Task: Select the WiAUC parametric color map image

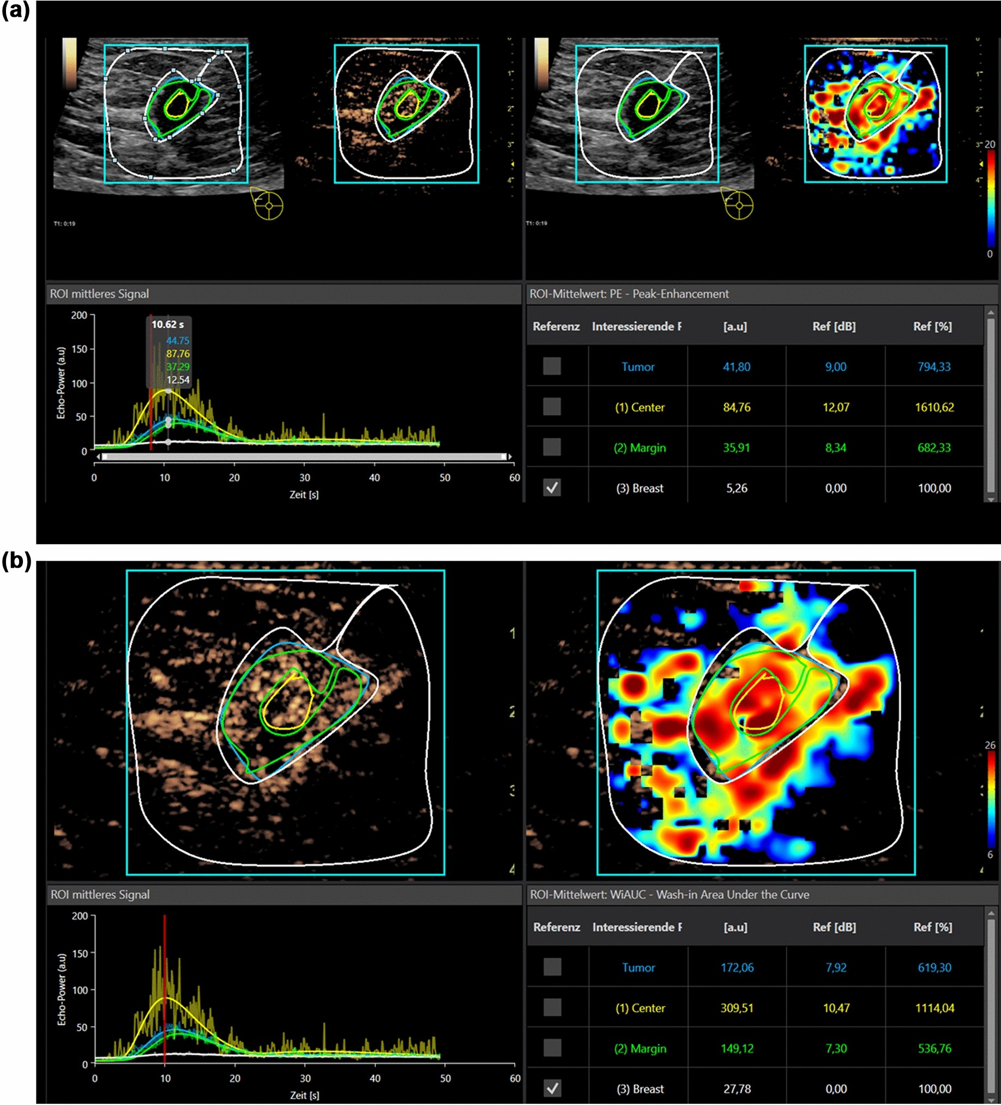Action: coord(756,723)
